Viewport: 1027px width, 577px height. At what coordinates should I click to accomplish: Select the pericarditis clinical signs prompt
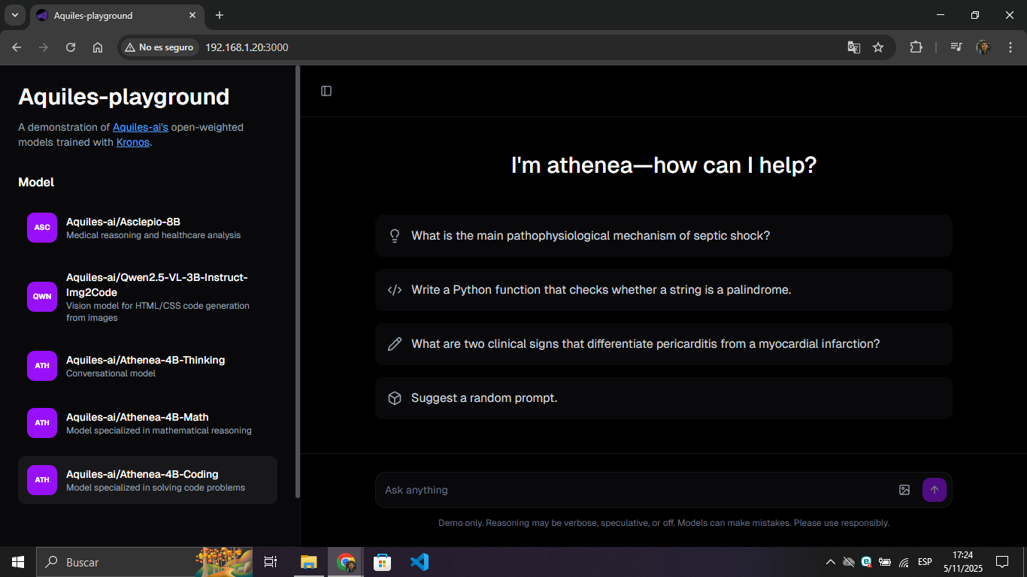[x=663, y=344]
